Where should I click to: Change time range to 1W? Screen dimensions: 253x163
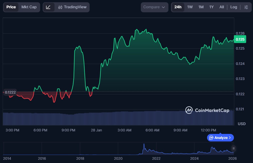tap(190, 7)
